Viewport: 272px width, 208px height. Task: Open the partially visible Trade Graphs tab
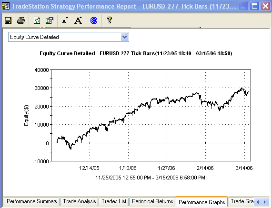tap(242, 201)
